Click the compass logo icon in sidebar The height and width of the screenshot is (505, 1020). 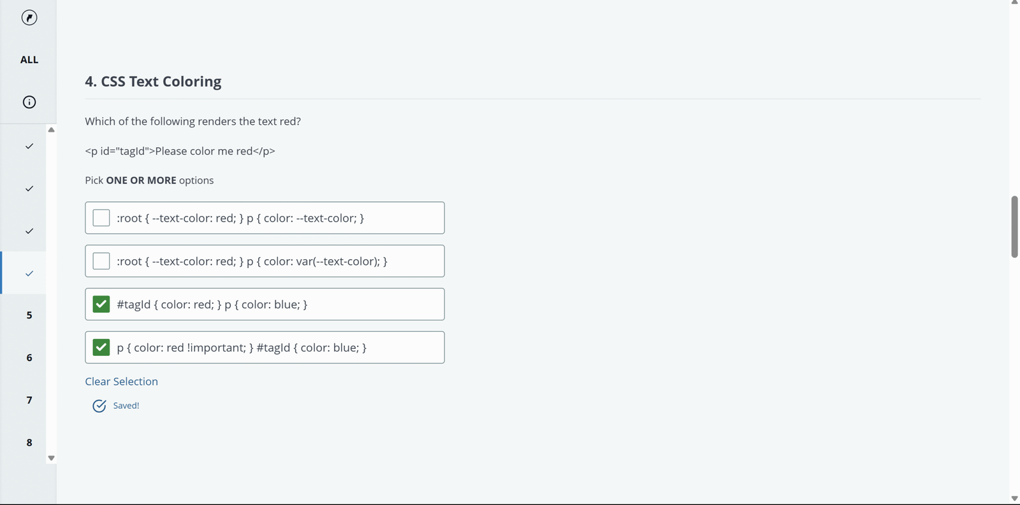click(x=29, y=18)
